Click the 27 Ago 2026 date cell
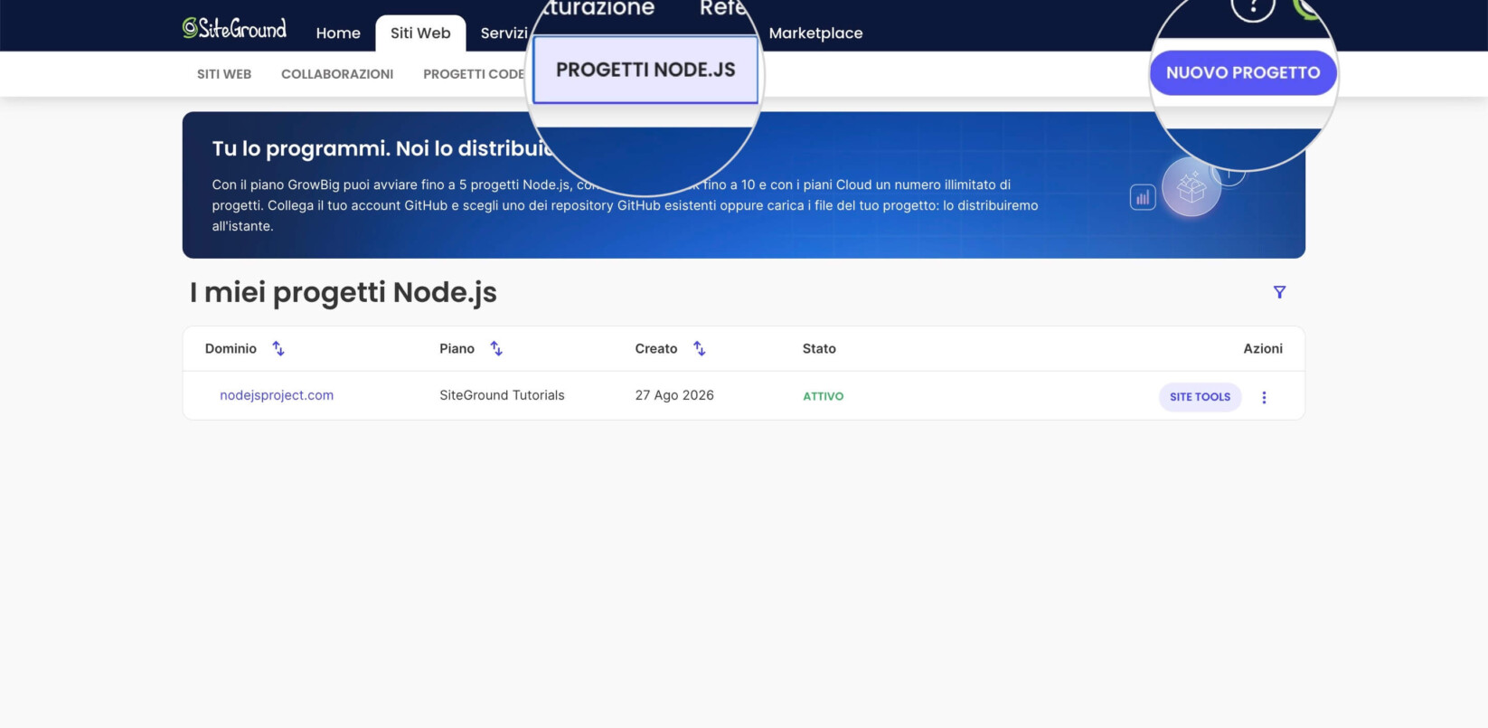 [674, 395]
